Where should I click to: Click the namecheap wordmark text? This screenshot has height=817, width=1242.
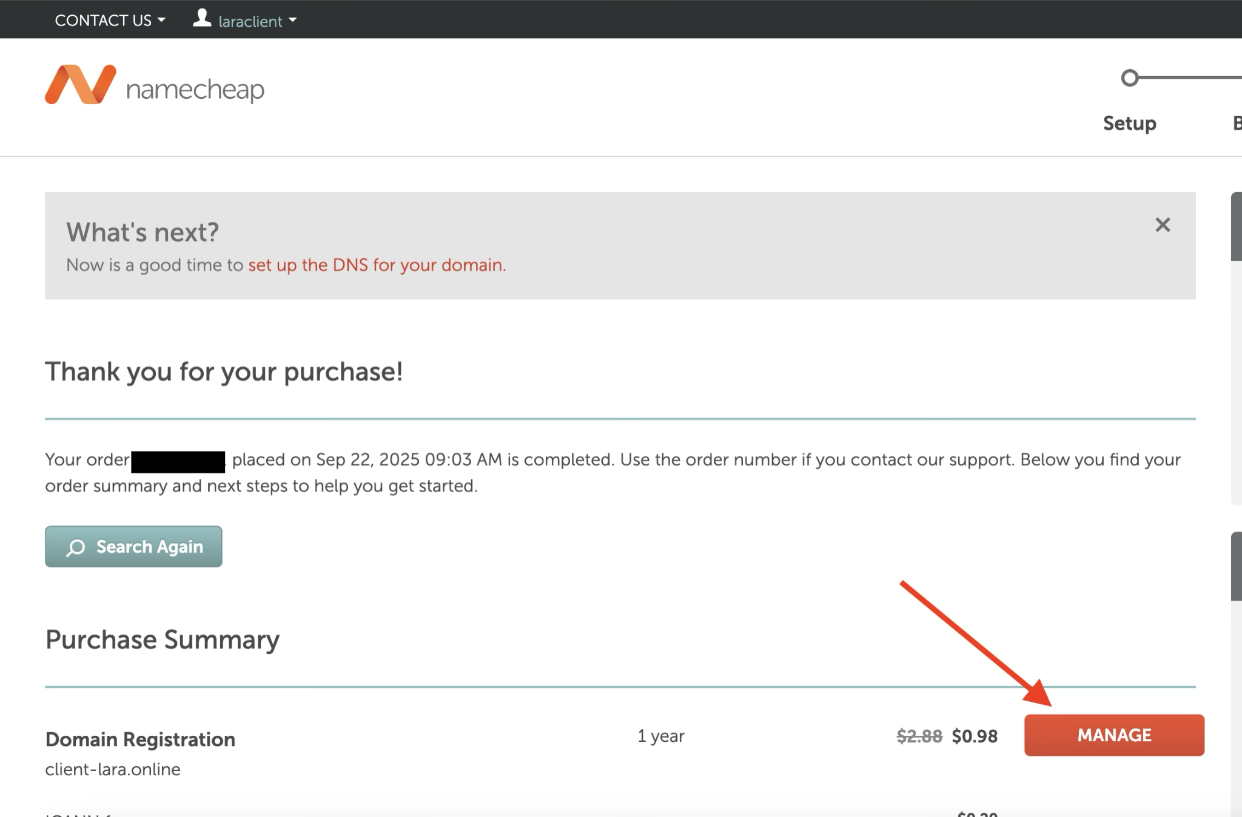[195, 90]
